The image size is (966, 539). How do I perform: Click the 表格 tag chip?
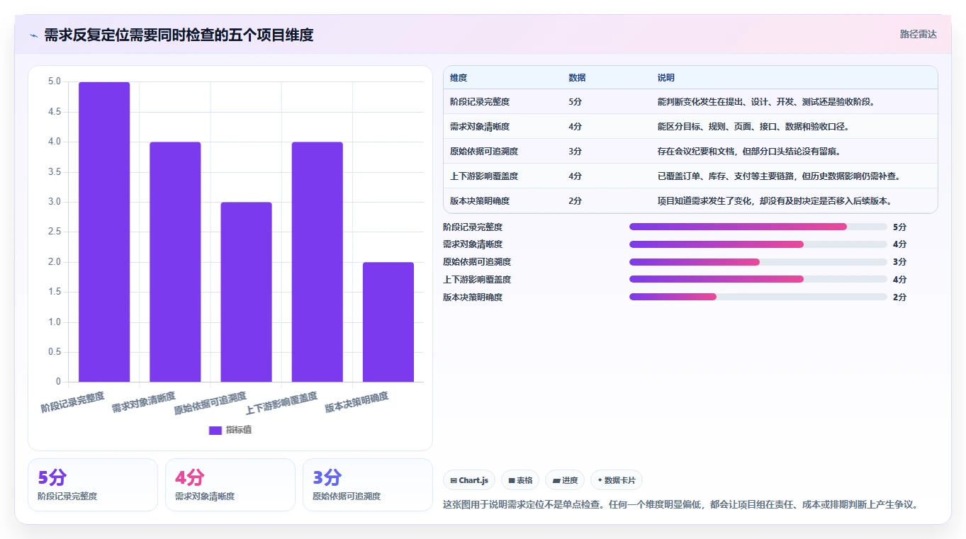point(519,480)
